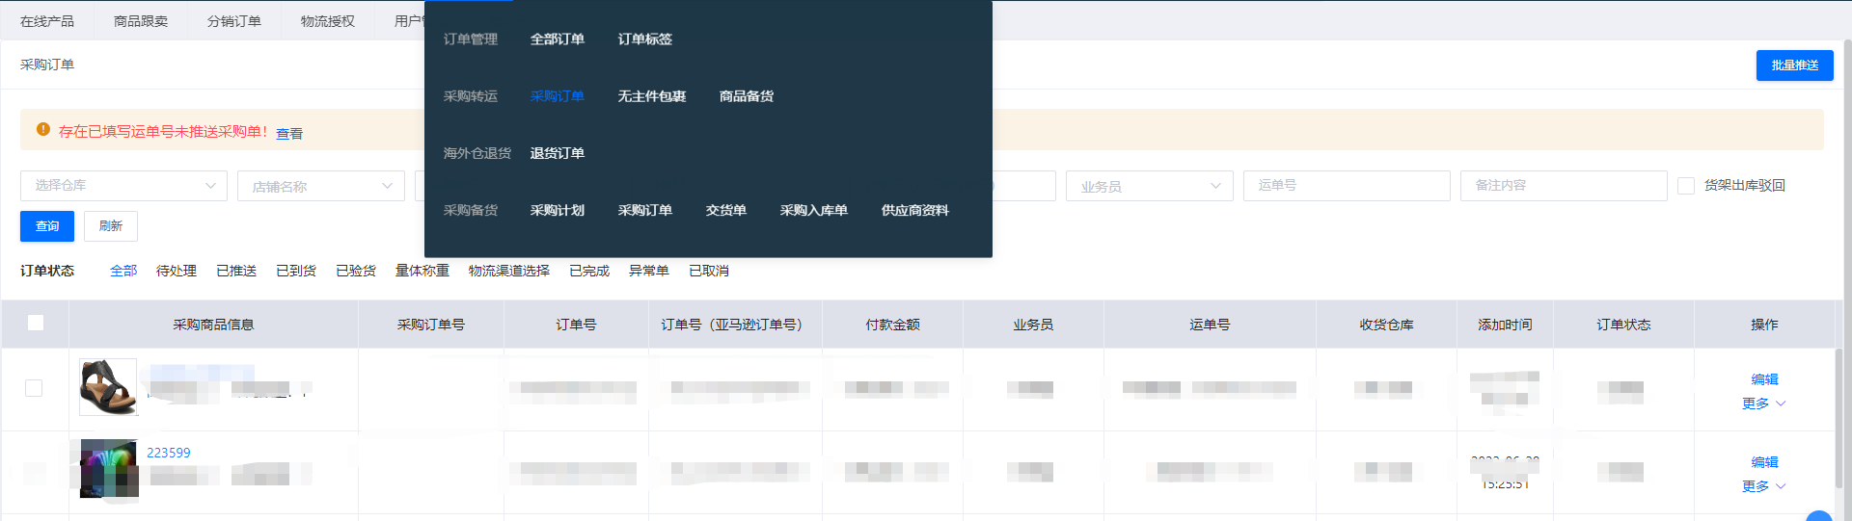This screenshot has height=521, width=1852.
Task: Filter orders by 异常单 status
Action: coord(648,271)
